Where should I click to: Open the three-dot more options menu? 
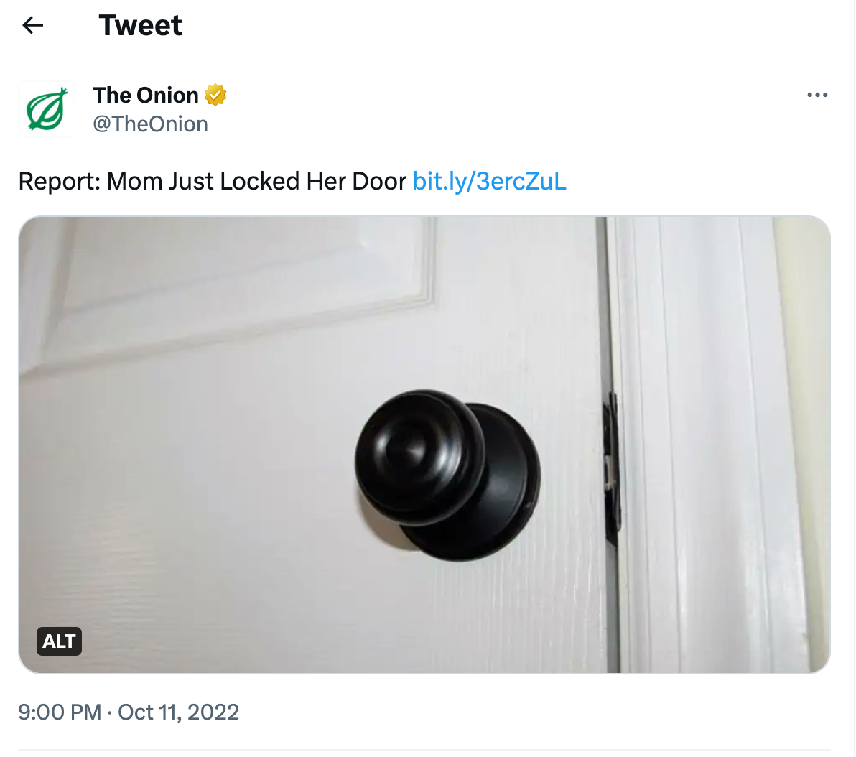(x=817, y=95)
